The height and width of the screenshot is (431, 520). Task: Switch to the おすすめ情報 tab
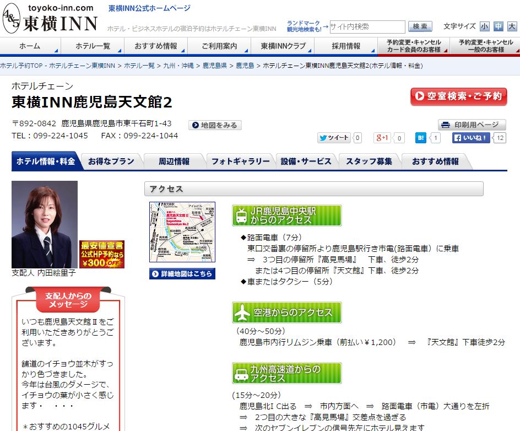coord(435,161)
